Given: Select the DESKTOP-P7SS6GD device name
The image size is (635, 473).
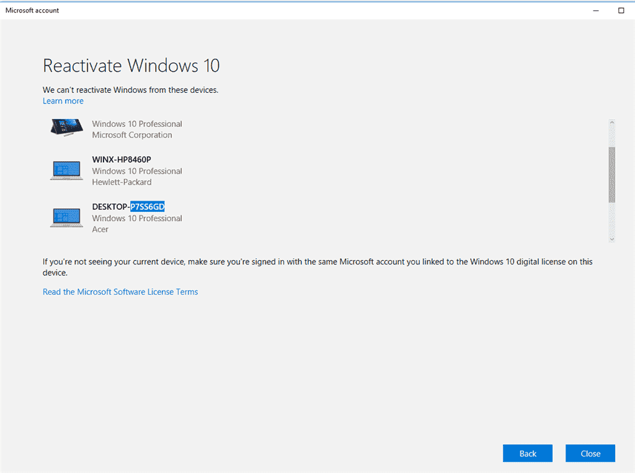Looking at the screenshot, I should coord(128,207).
